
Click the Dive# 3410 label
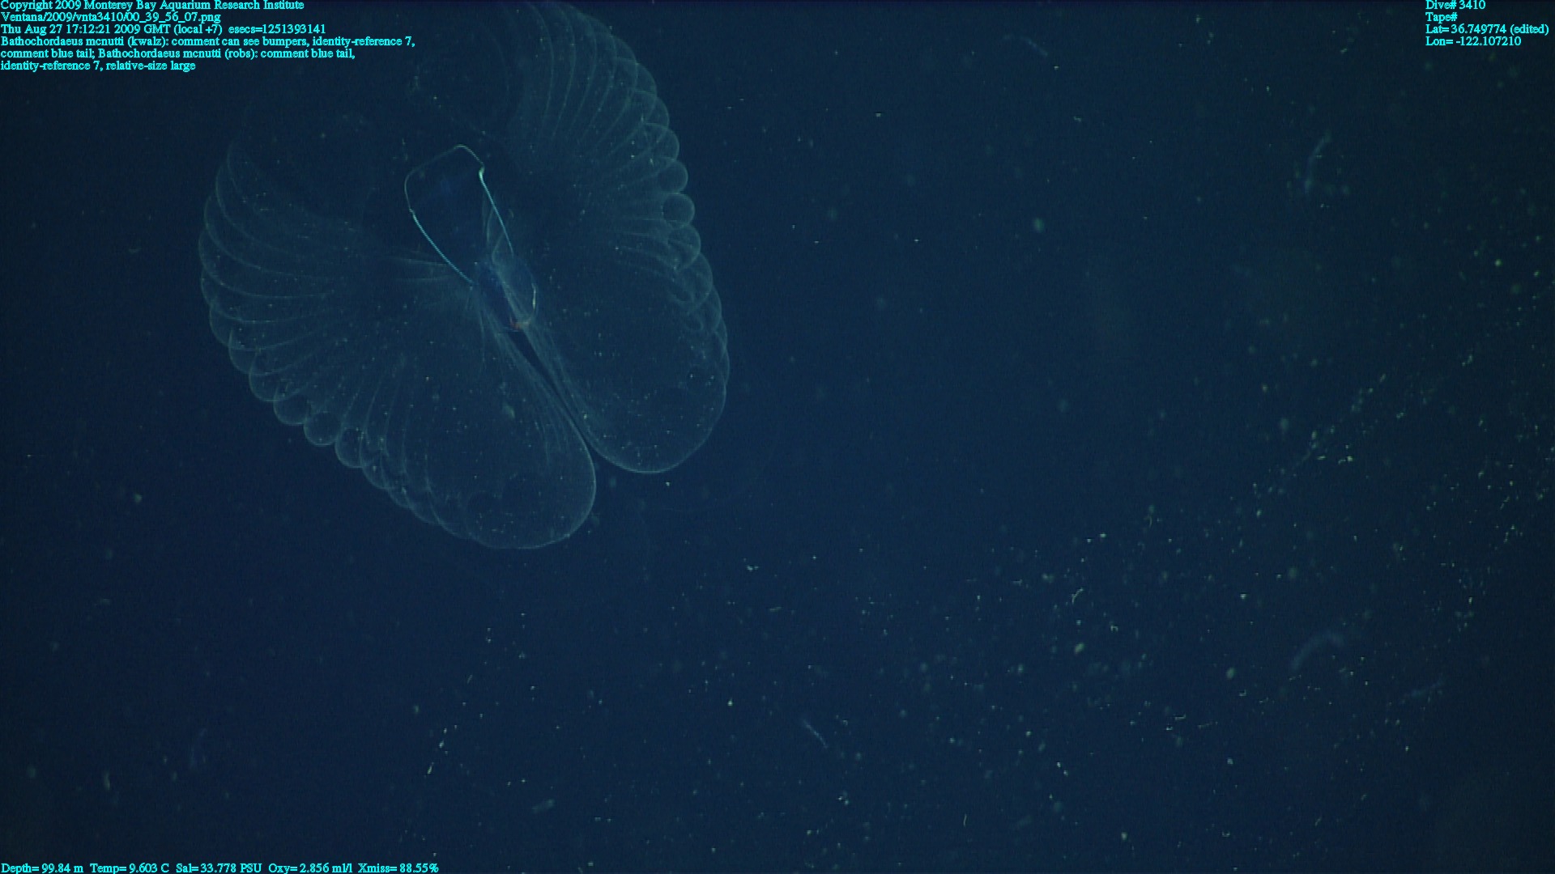1455,5
